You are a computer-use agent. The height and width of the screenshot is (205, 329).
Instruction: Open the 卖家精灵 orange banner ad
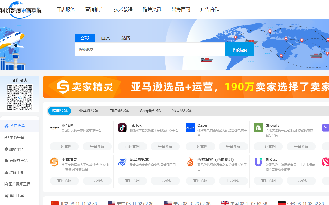[x=186, y=87]
